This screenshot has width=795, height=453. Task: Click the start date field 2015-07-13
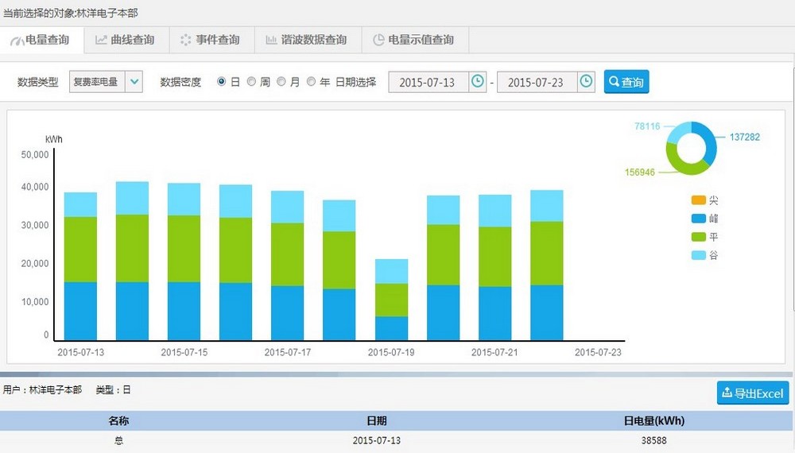(x=428, y=82)
